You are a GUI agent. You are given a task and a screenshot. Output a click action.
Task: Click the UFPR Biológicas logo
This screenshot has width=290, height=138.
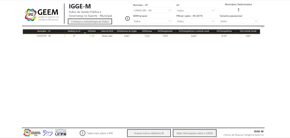tap(48, 133)
